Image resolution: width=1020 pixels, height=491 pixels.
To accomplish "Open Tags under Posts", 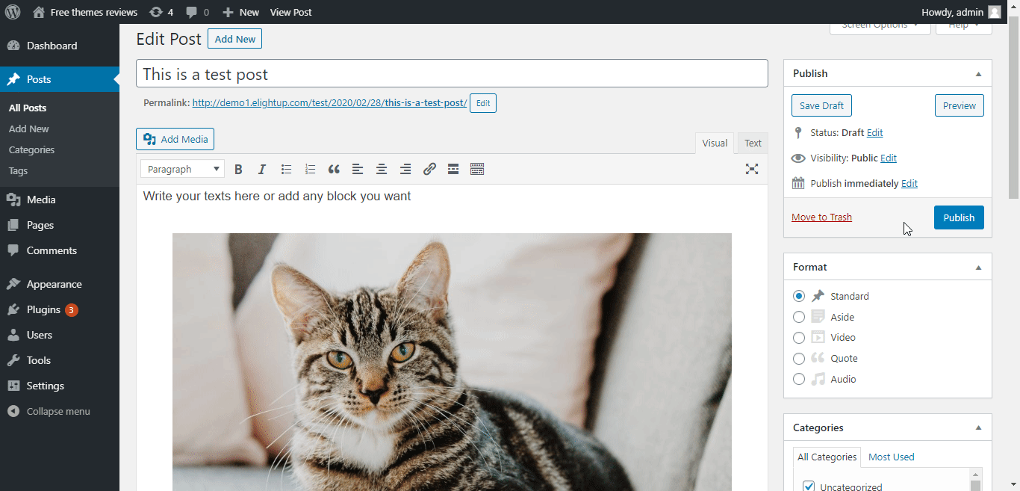I will point(18,170).
